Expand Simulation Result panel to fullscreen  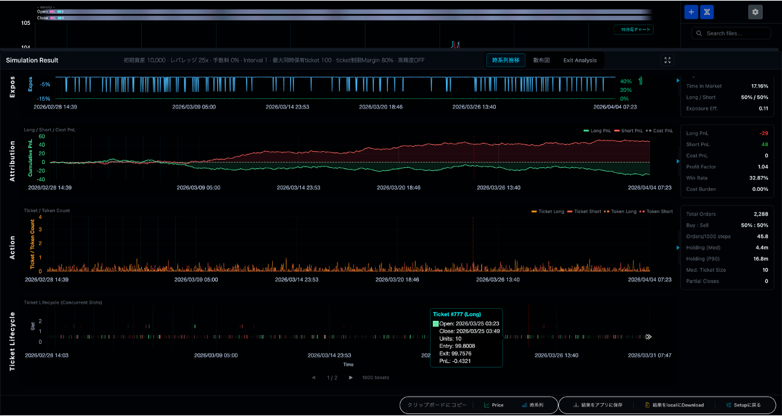coord(667,60)
